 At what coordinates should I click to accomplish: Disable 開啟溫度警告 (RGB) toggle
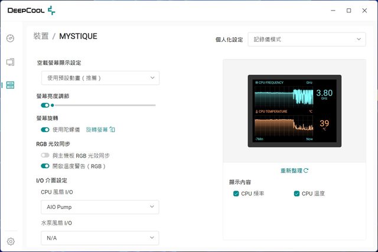(x=45, y=166)
